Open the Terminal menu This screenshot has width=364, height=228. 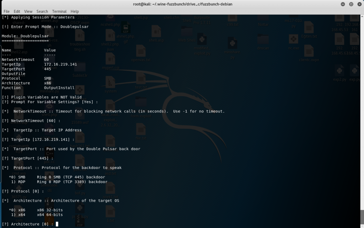pyautogui.click(x=59, y=11)
